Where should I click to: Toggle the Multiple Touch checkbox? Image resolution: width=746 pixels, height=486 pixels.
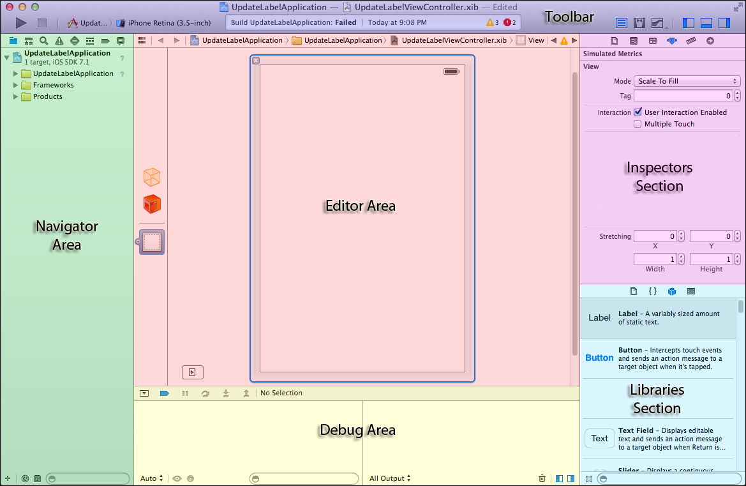(638, 123)
